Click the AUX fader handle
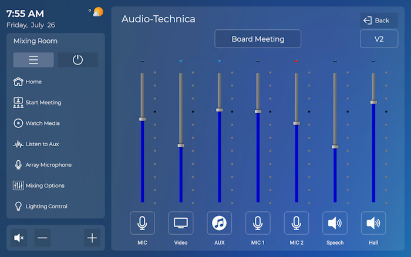The image size is (411, 257). coord(220,110)
